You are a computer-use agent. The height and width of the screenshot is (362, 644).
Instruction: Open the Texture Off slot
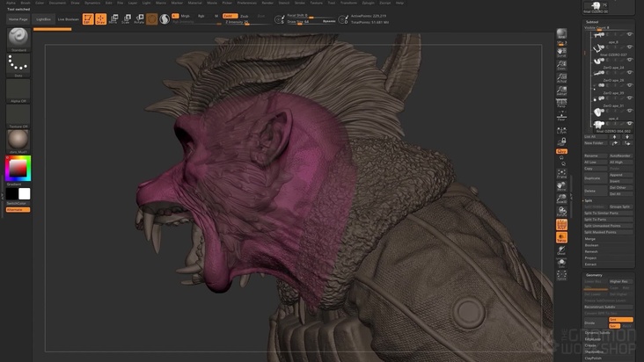pos(18,117)
